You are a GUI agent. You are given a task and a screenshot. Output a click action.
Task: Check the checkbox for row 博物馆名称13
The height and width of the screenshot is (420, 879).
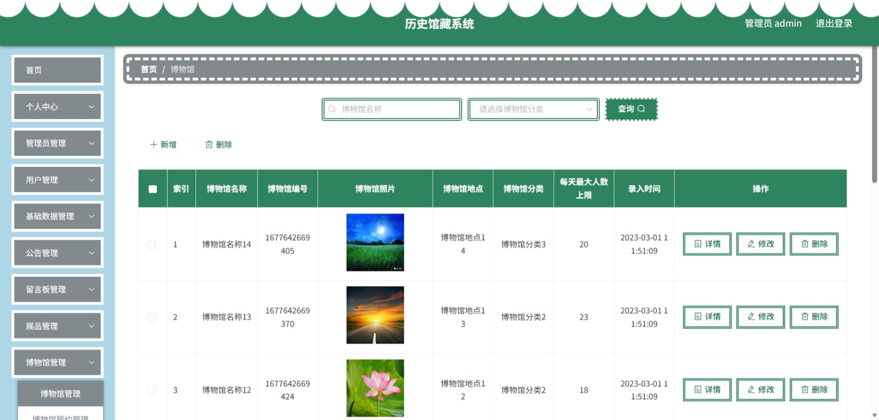152,317
